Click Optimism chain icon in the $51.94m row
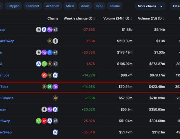The width and height of the screenshot is (180, 139). [x=44, y=121]
